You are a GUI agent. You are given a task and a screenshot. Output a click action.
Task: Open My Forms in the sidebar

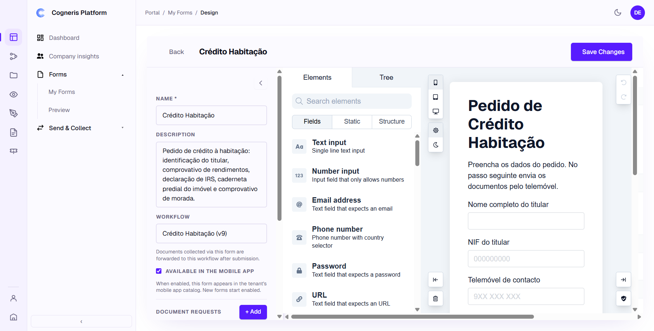[x=62, y=92]
